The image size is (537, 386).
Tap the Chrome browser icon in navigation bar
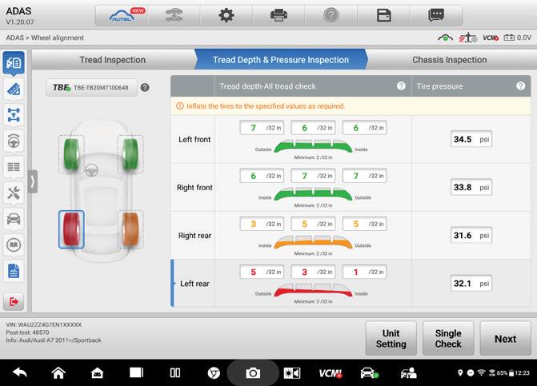214,372
